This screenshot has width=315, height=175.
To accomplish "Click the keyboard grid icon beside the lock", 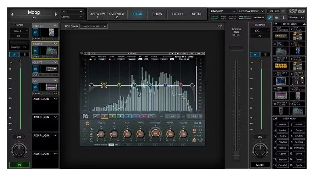I will (x=277, y=17).
